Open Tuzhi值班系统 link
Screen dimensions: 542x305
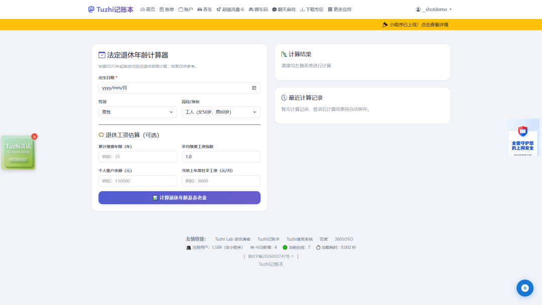click(x=299, y=239)
